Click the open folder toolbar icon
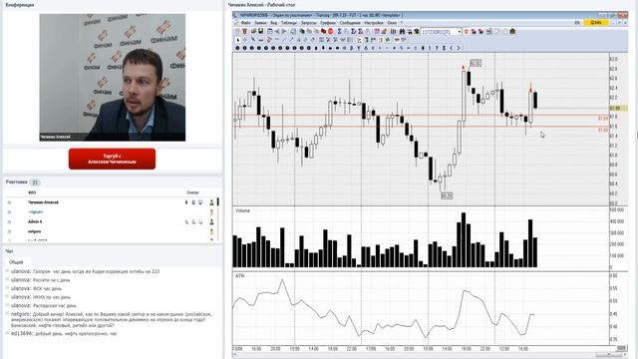This screenshot has width=638, height=359. [x=253, y=31]
